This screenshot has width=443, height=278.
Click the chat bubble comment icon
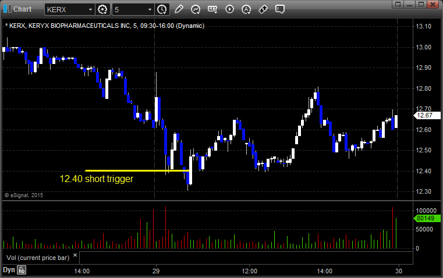[279, 9]
